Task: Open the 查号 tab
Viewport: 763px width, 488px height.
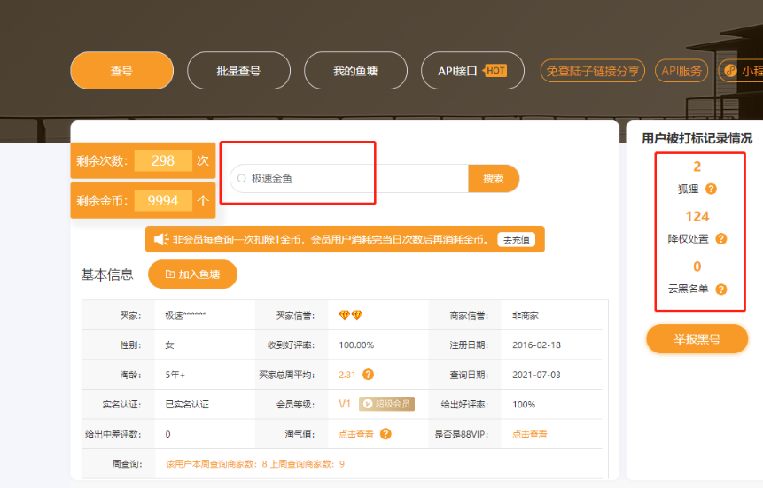Action: [121, 71]
